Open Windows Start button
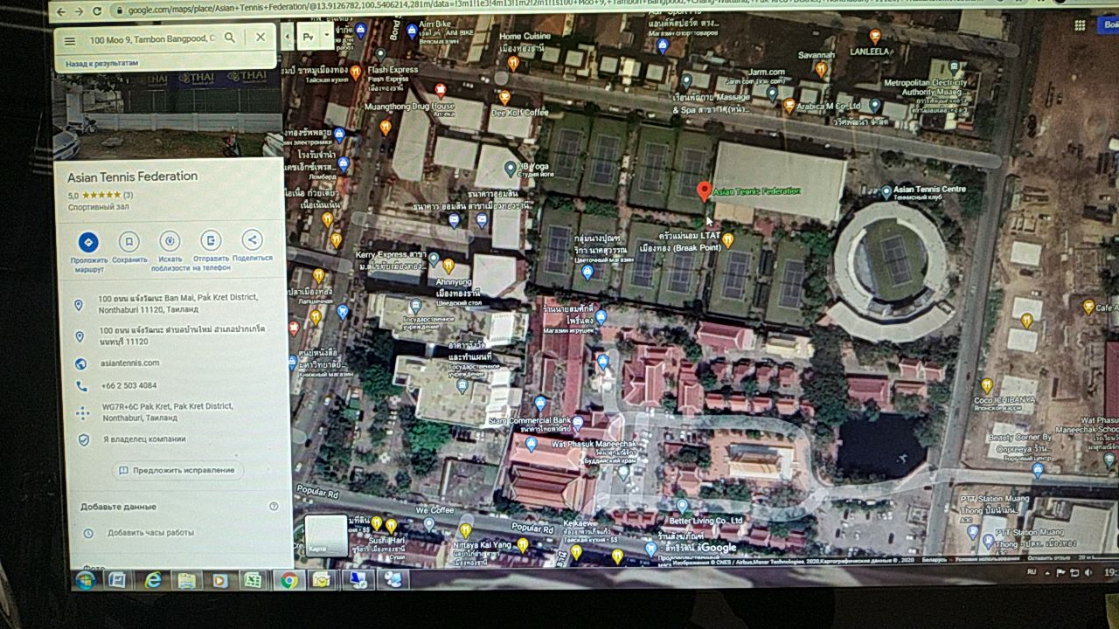The image size is (1119, 629). click(x=85, y=580)
